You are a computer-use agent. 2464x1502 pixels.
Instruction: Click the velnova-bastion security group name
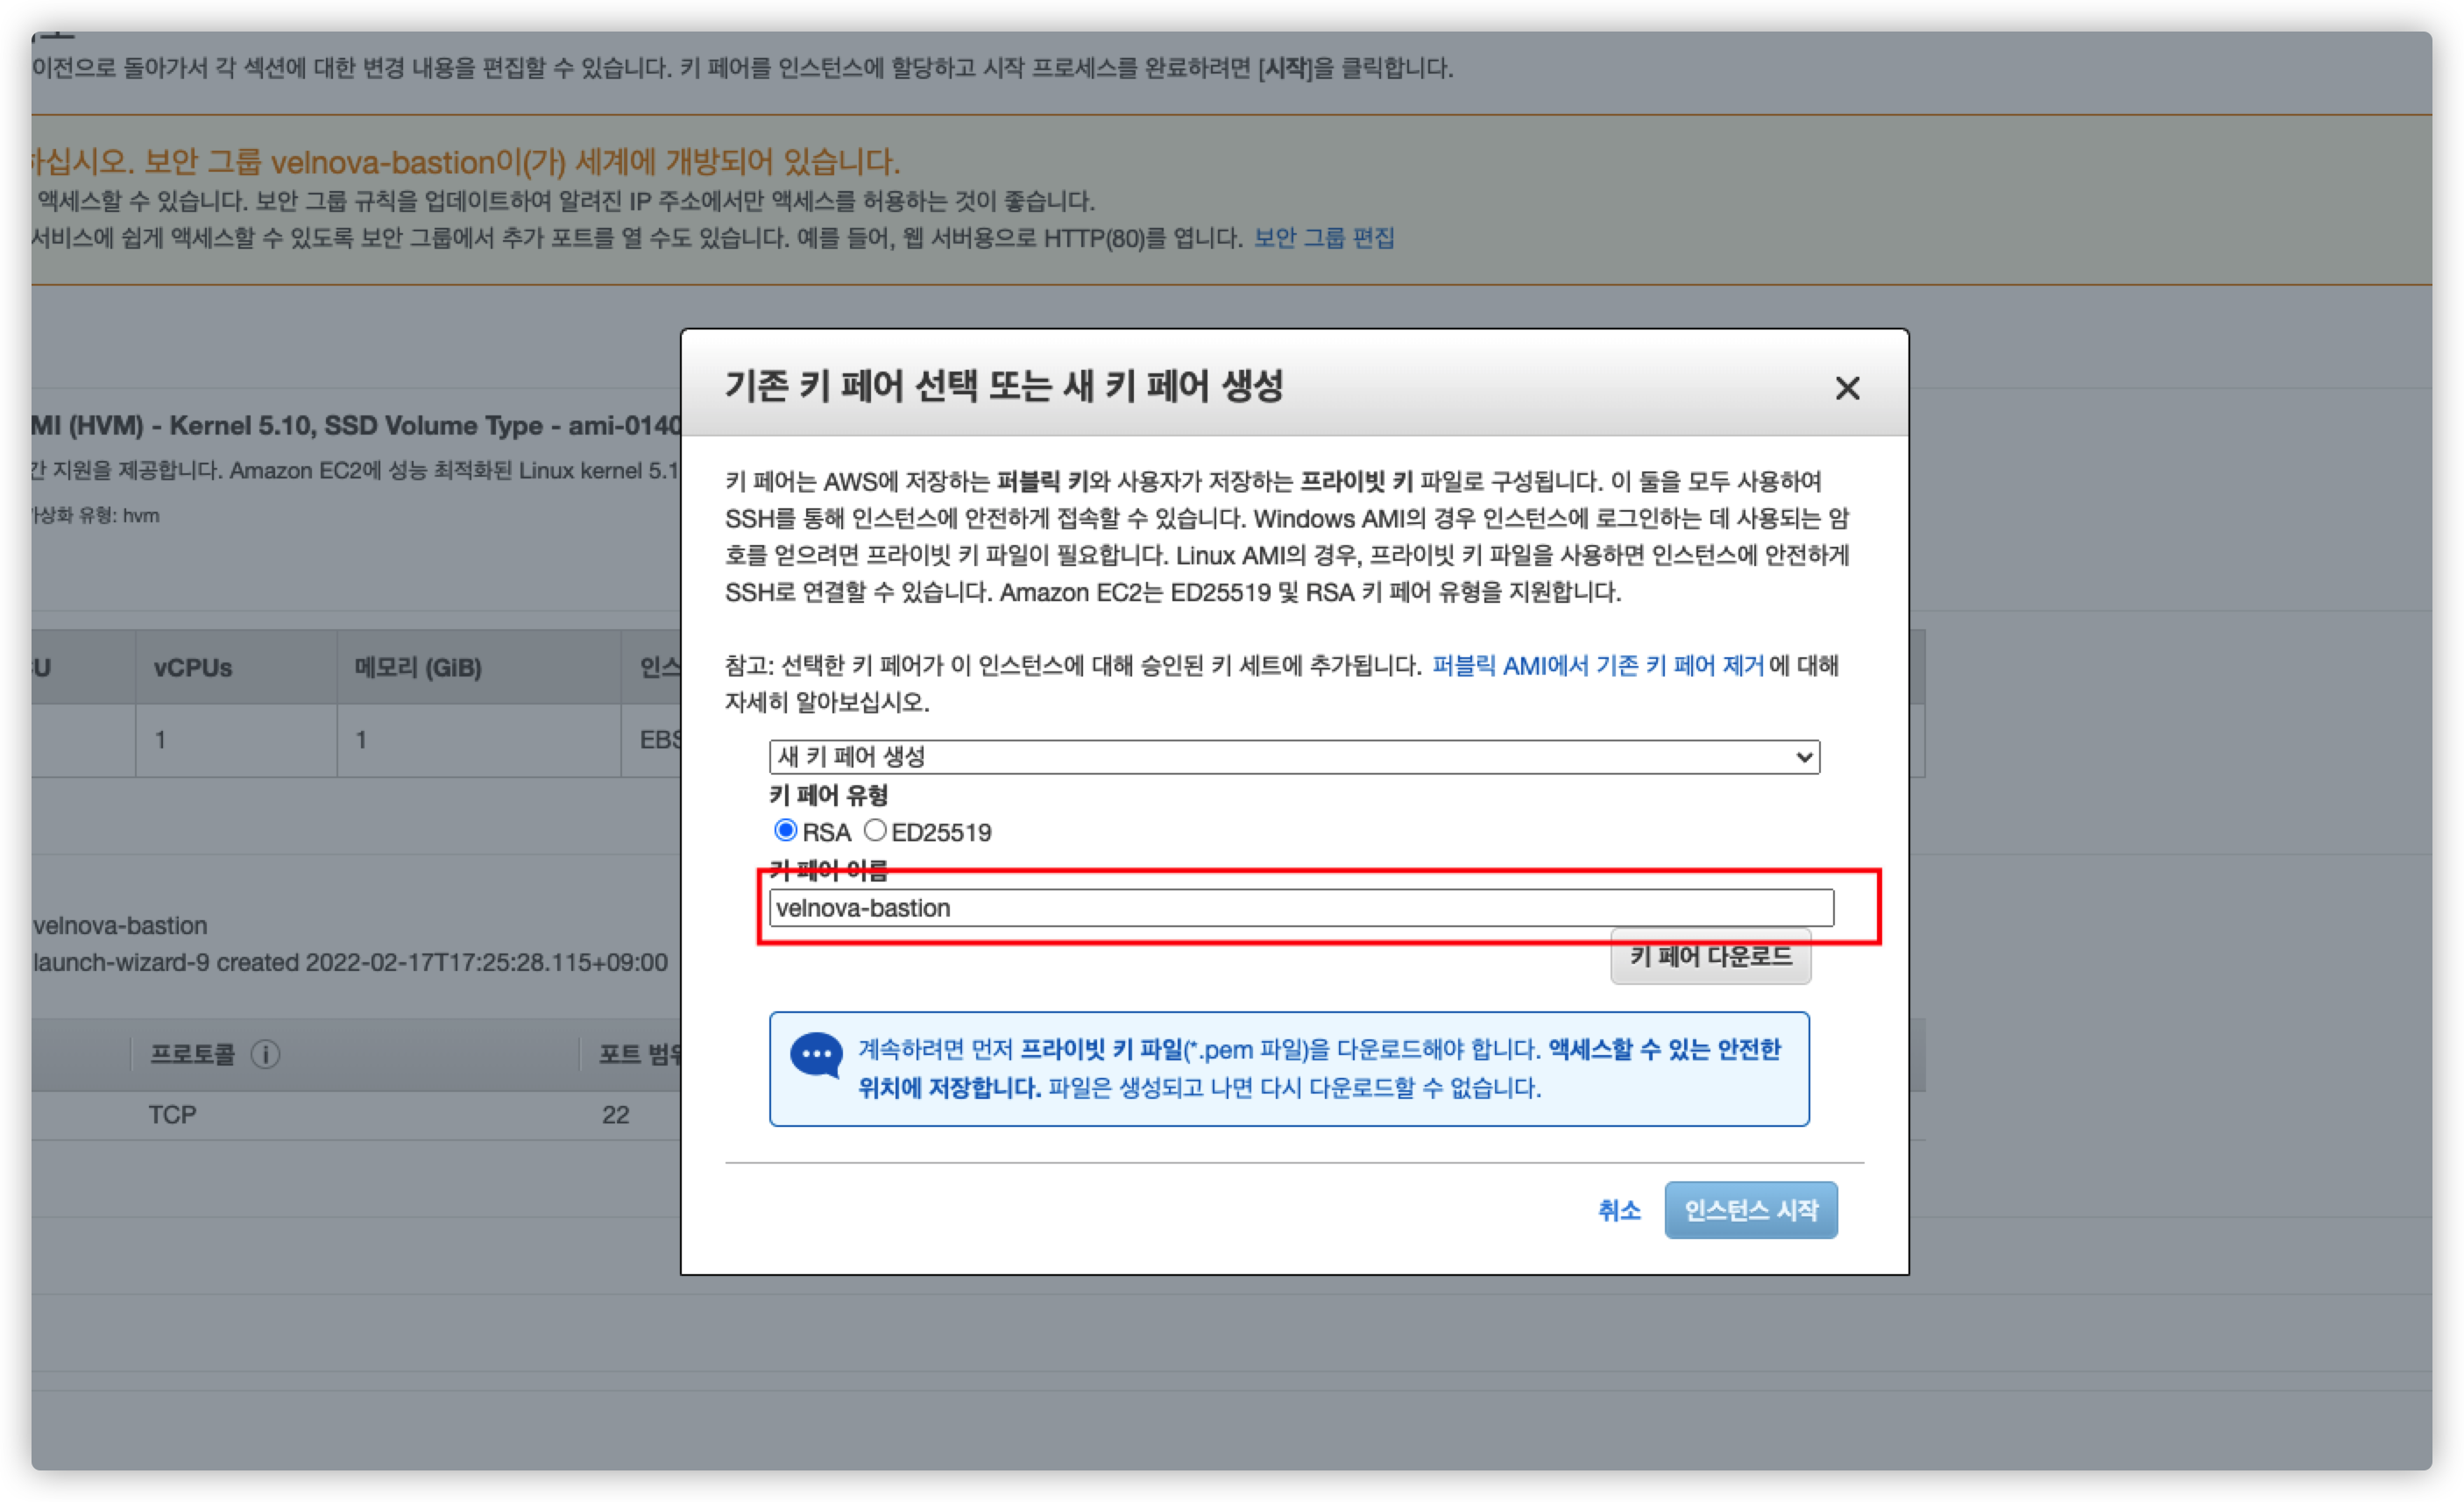[120, 926]
